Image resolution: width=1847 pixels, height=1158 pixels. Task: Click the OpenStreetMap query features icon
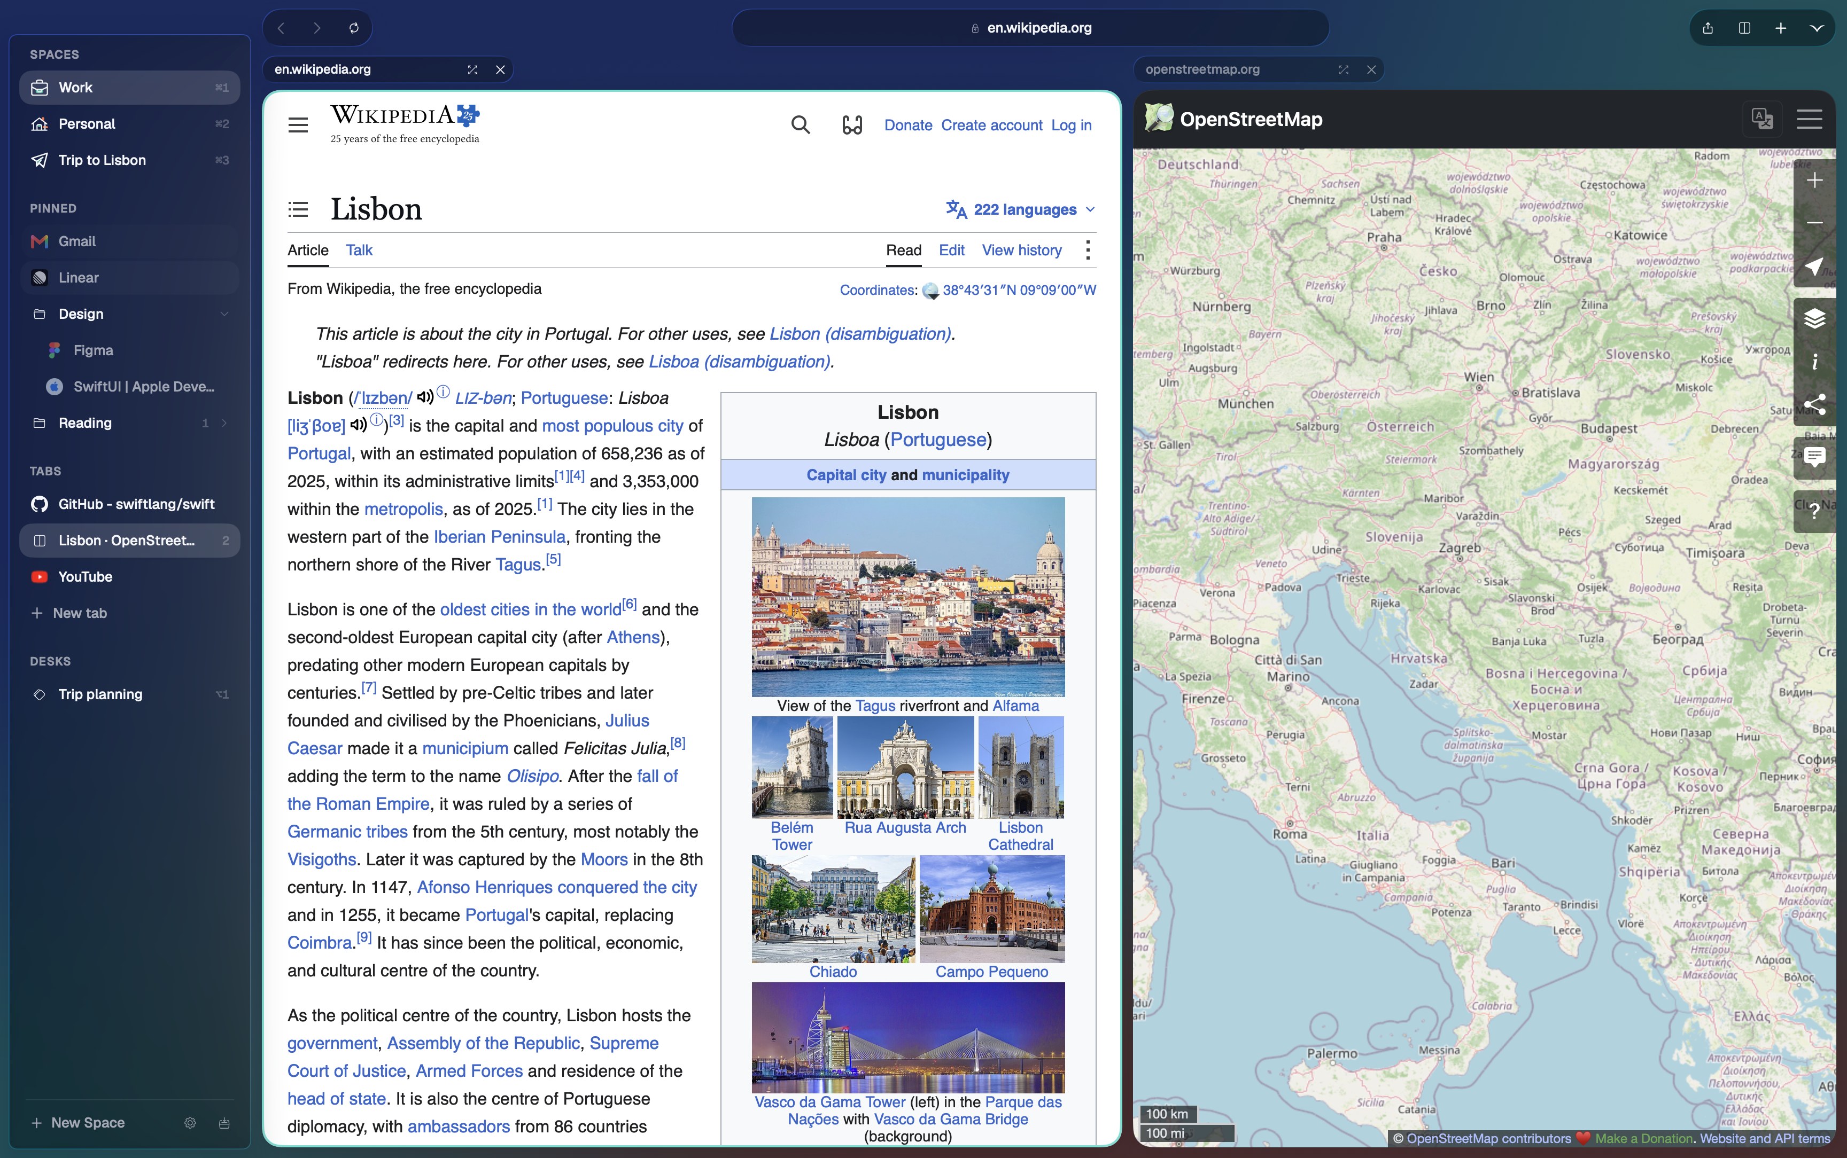(1814, 511)
